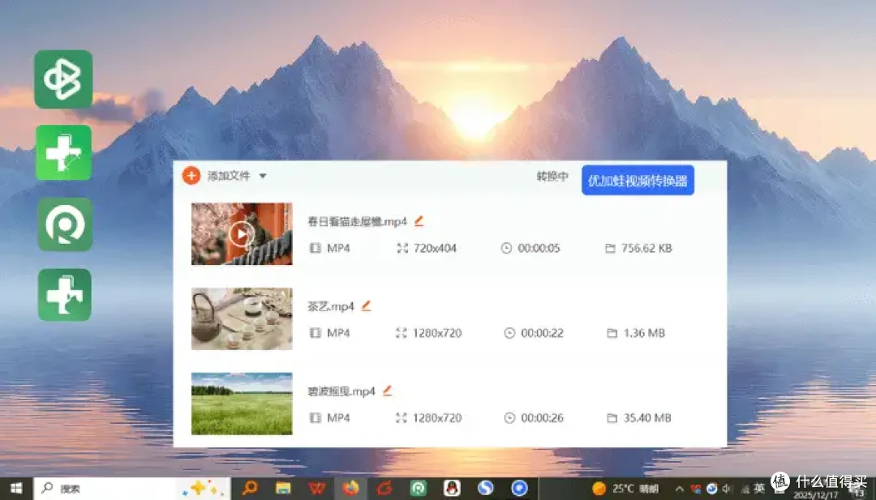Open the green looped-ribbon desktop app icon
This screenshot has height=500, width=876.
pyautogui.click(x=63, y=79)
